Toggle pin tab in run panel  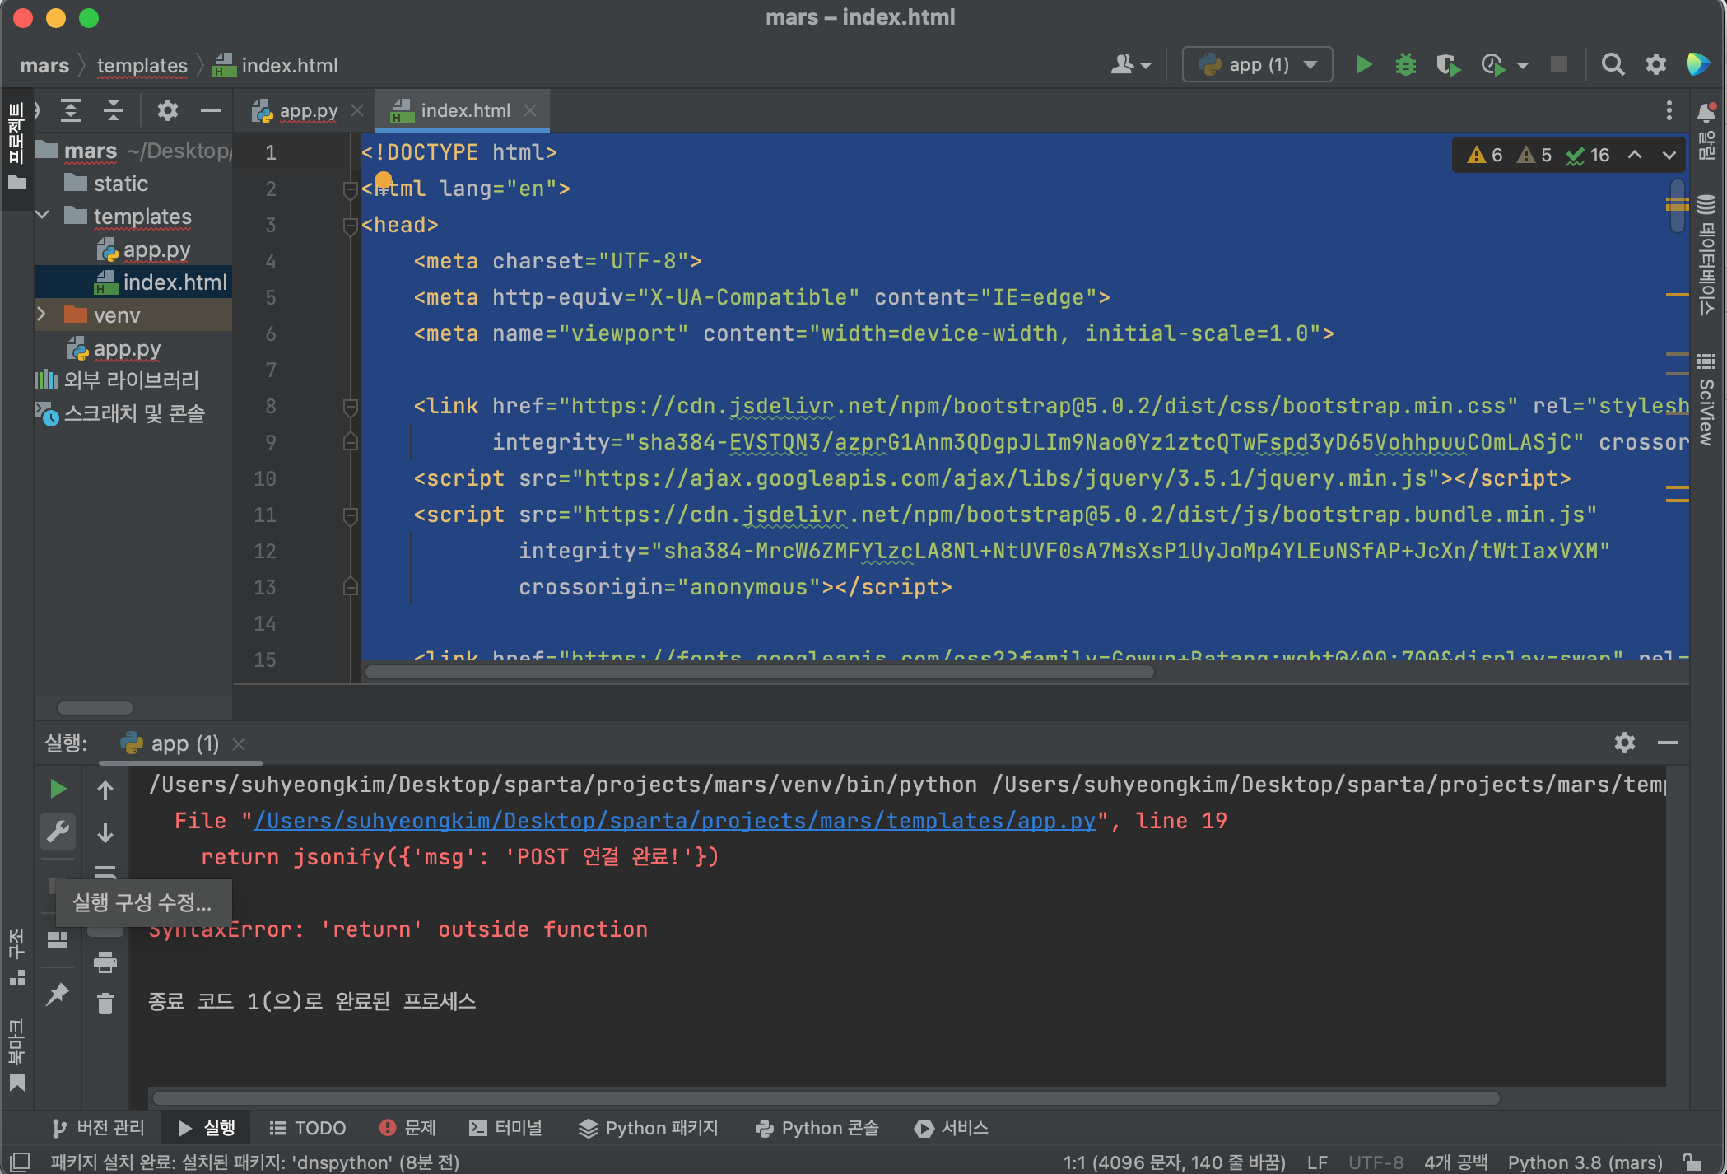point(58,994)
